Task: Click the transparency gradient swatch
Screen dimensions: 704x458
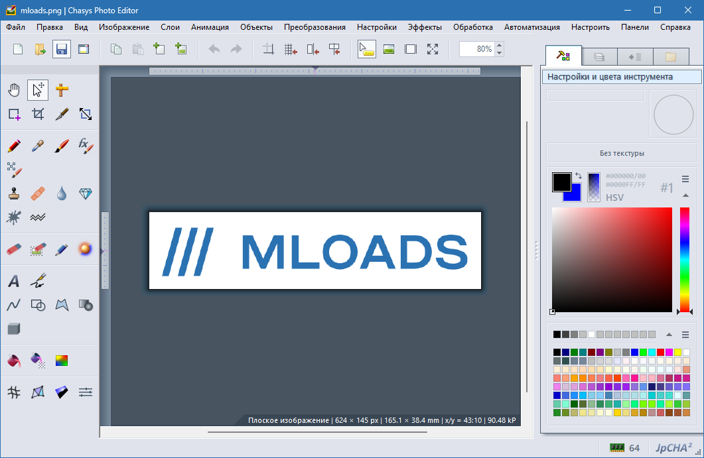Action: pyautogui.click(x=594, y=187)
